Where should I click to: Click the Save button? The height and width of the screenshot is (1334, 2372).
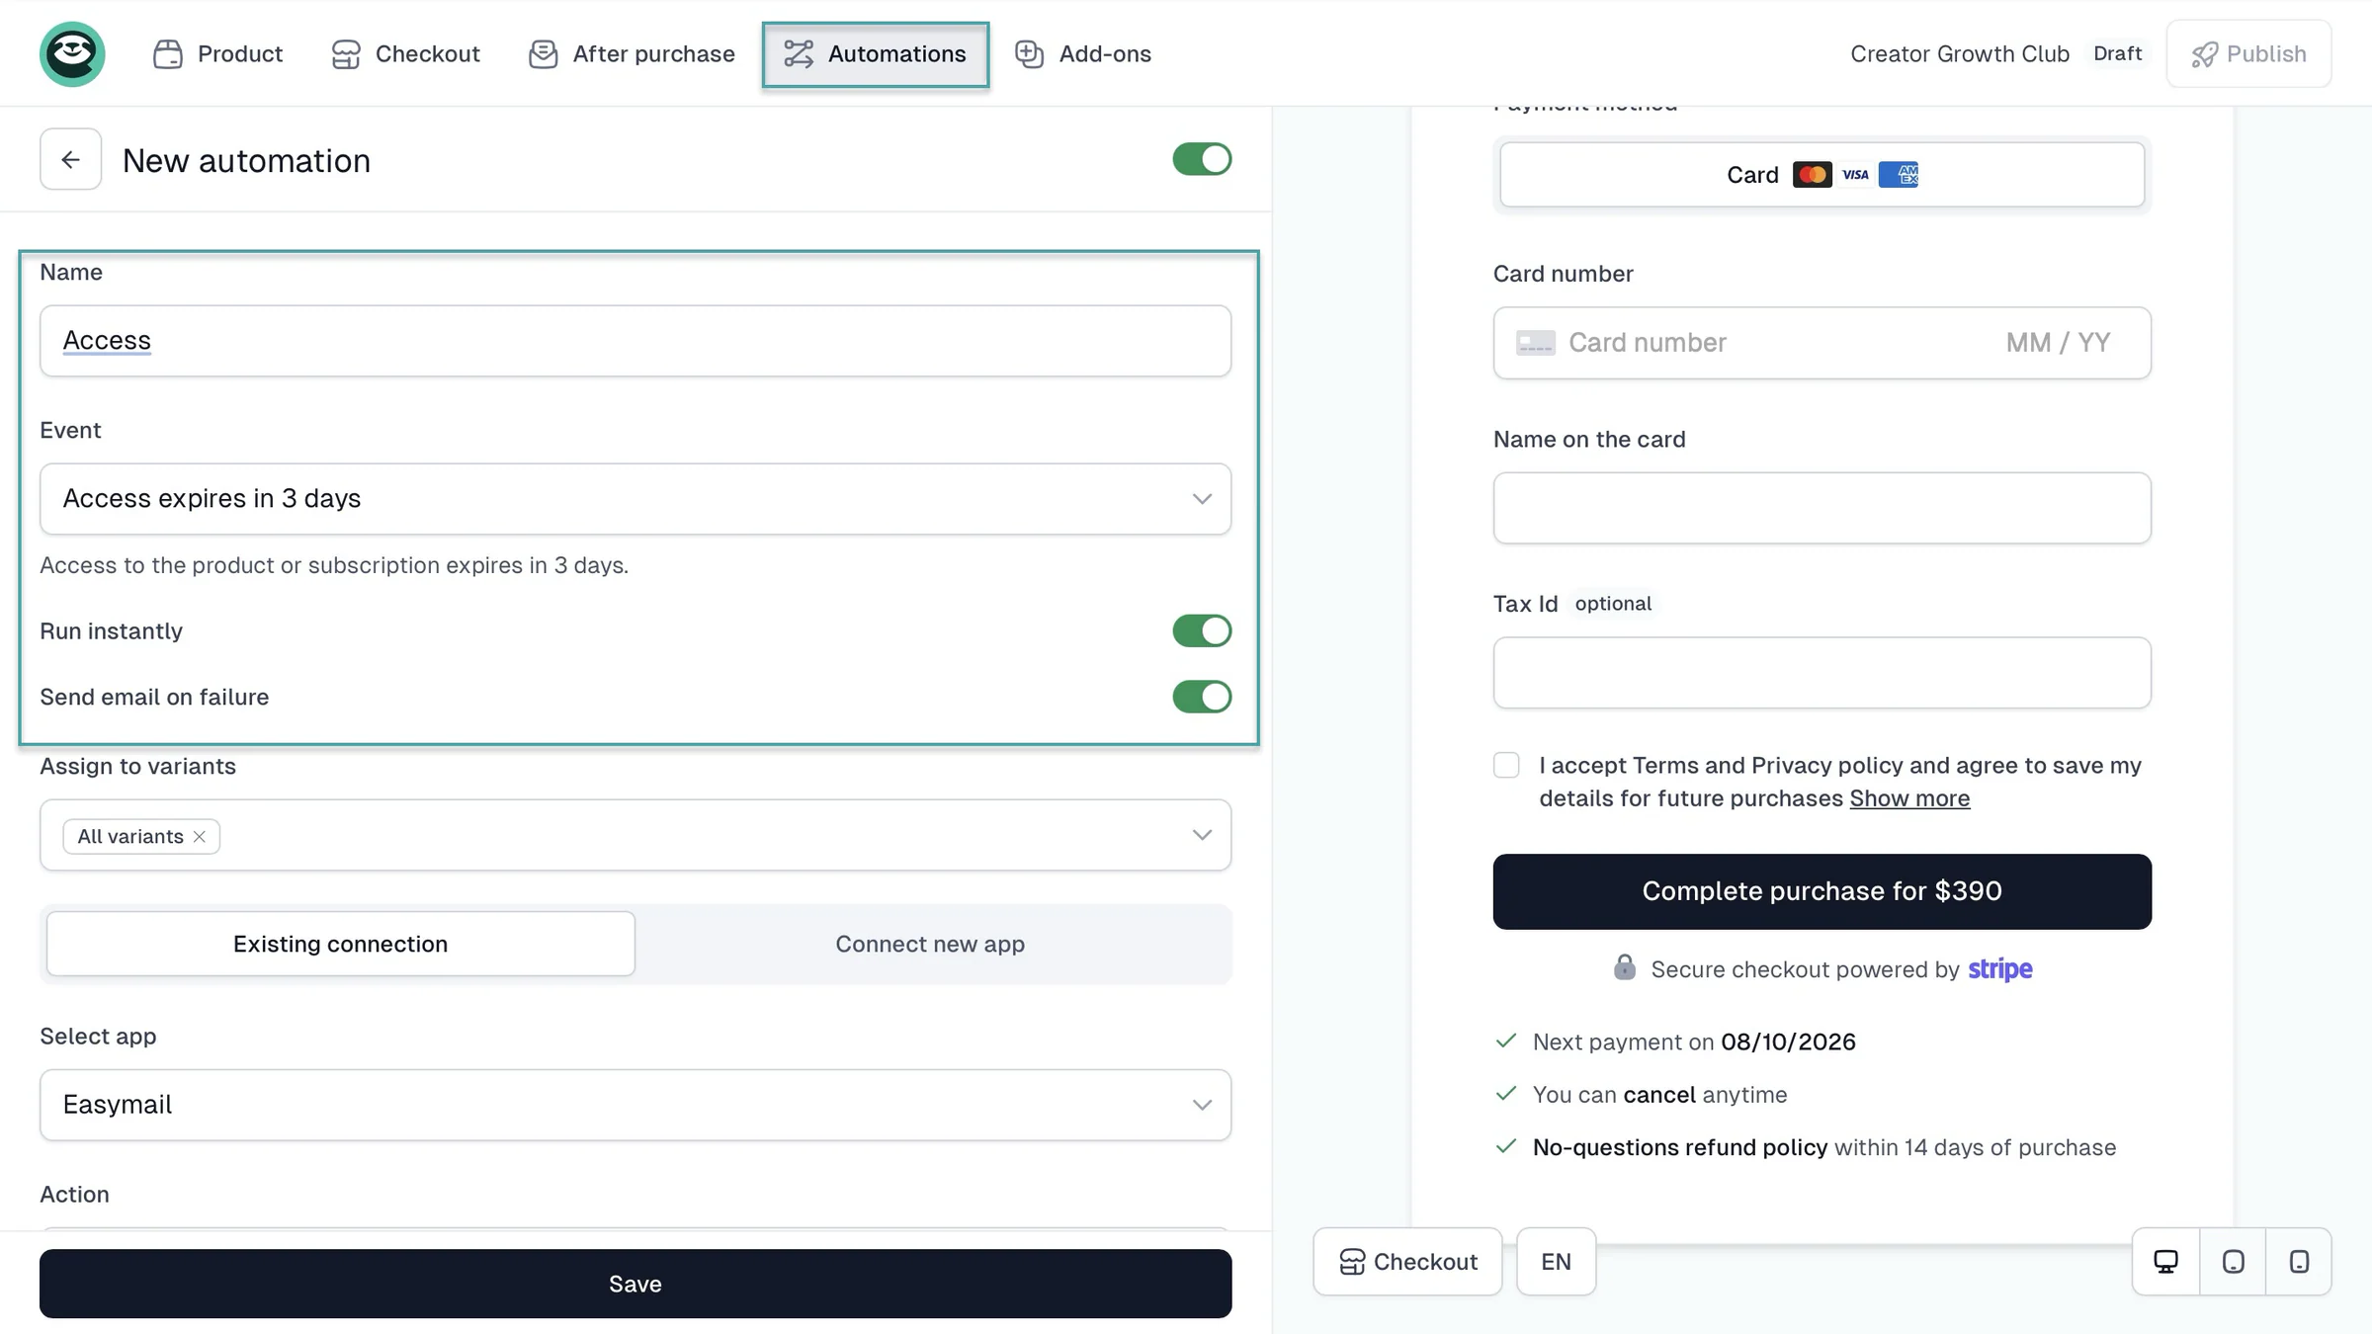635,1284
